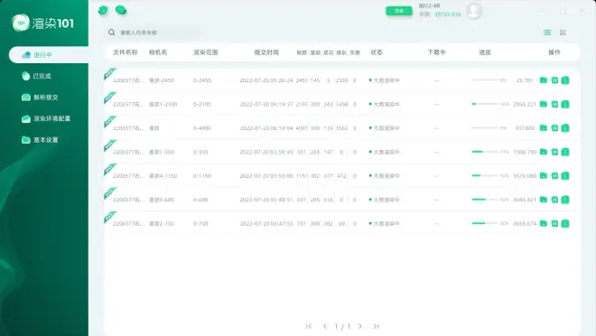The width and height of the screenshot is (596, 336).
Task: Open output folder for the 0-750 task
Action: coord(544,223)
